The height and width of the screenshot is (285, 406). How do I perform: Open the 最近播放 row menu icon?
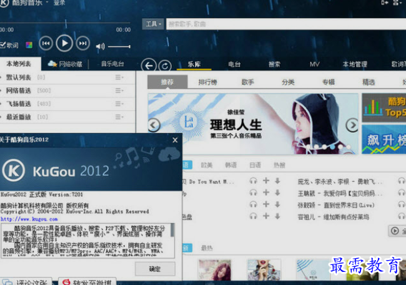click(x=119, y=117)
